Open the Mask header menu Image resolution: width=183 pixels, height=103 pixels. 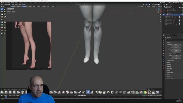(x=19, y=5)
